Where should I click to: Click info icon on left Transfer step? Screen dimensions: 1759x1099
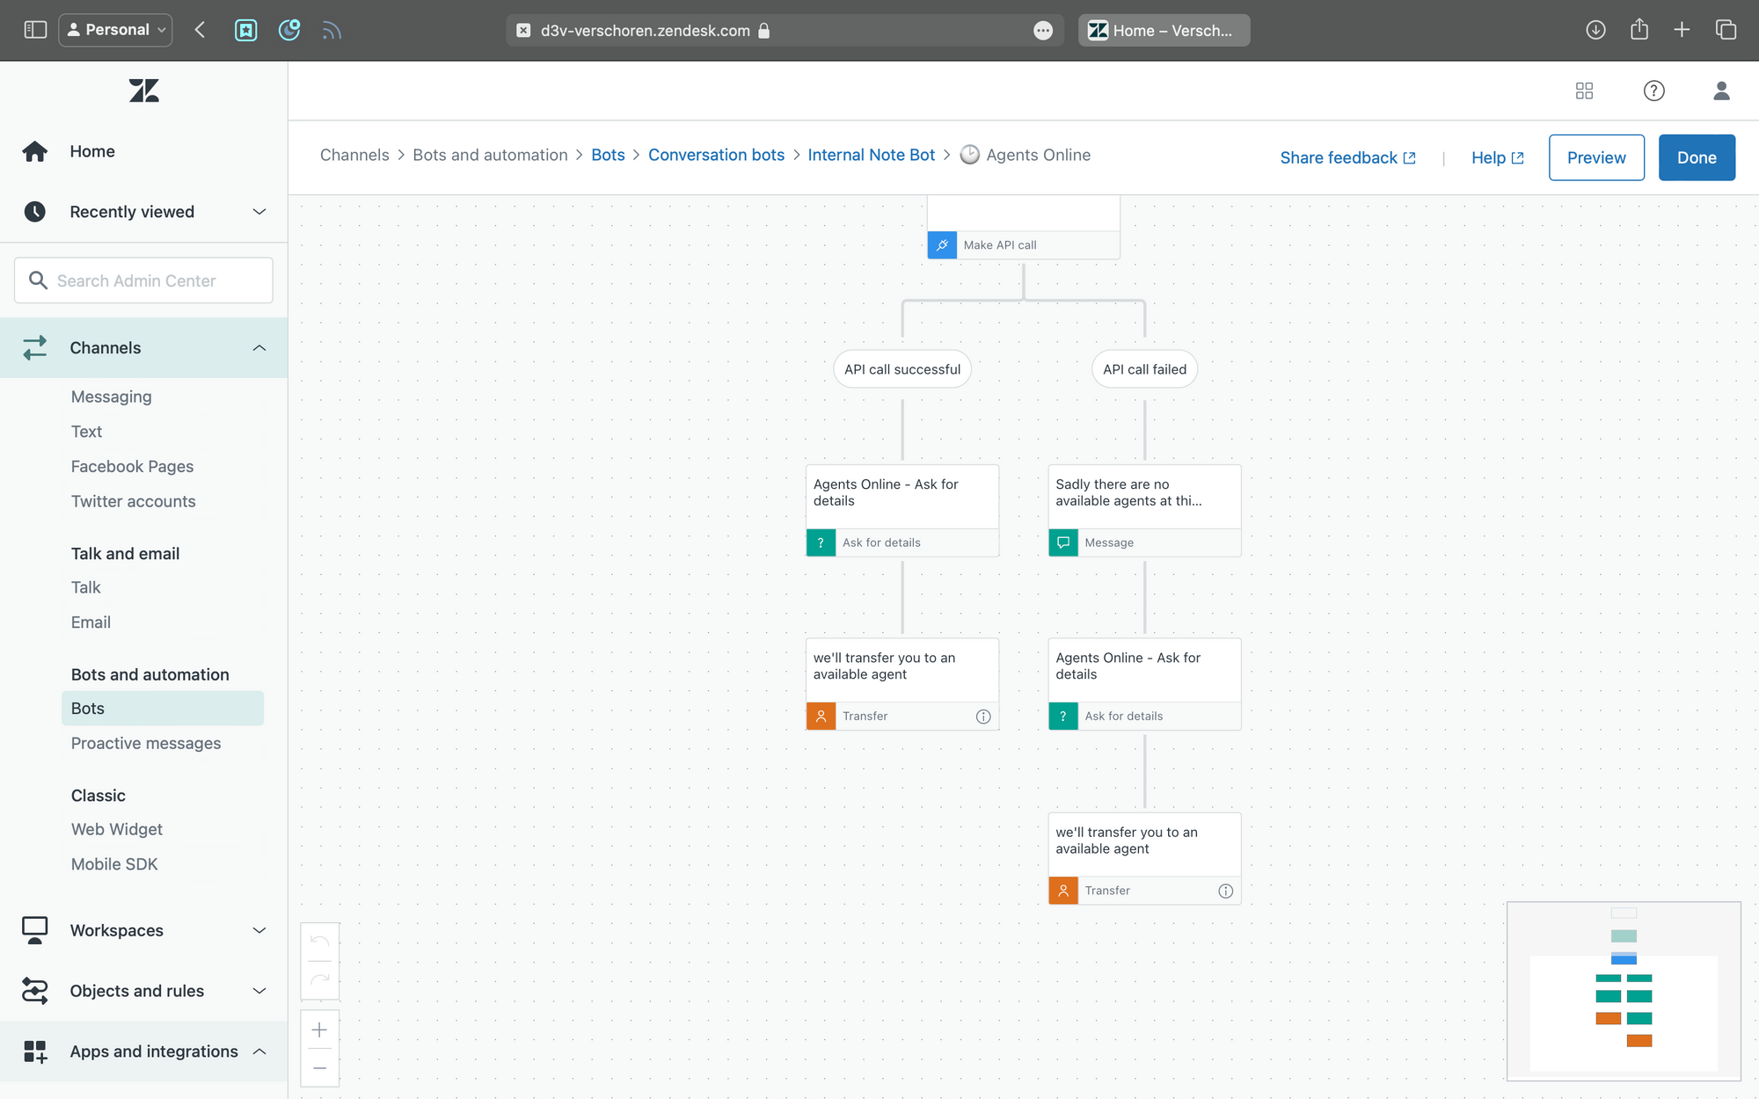983,717
